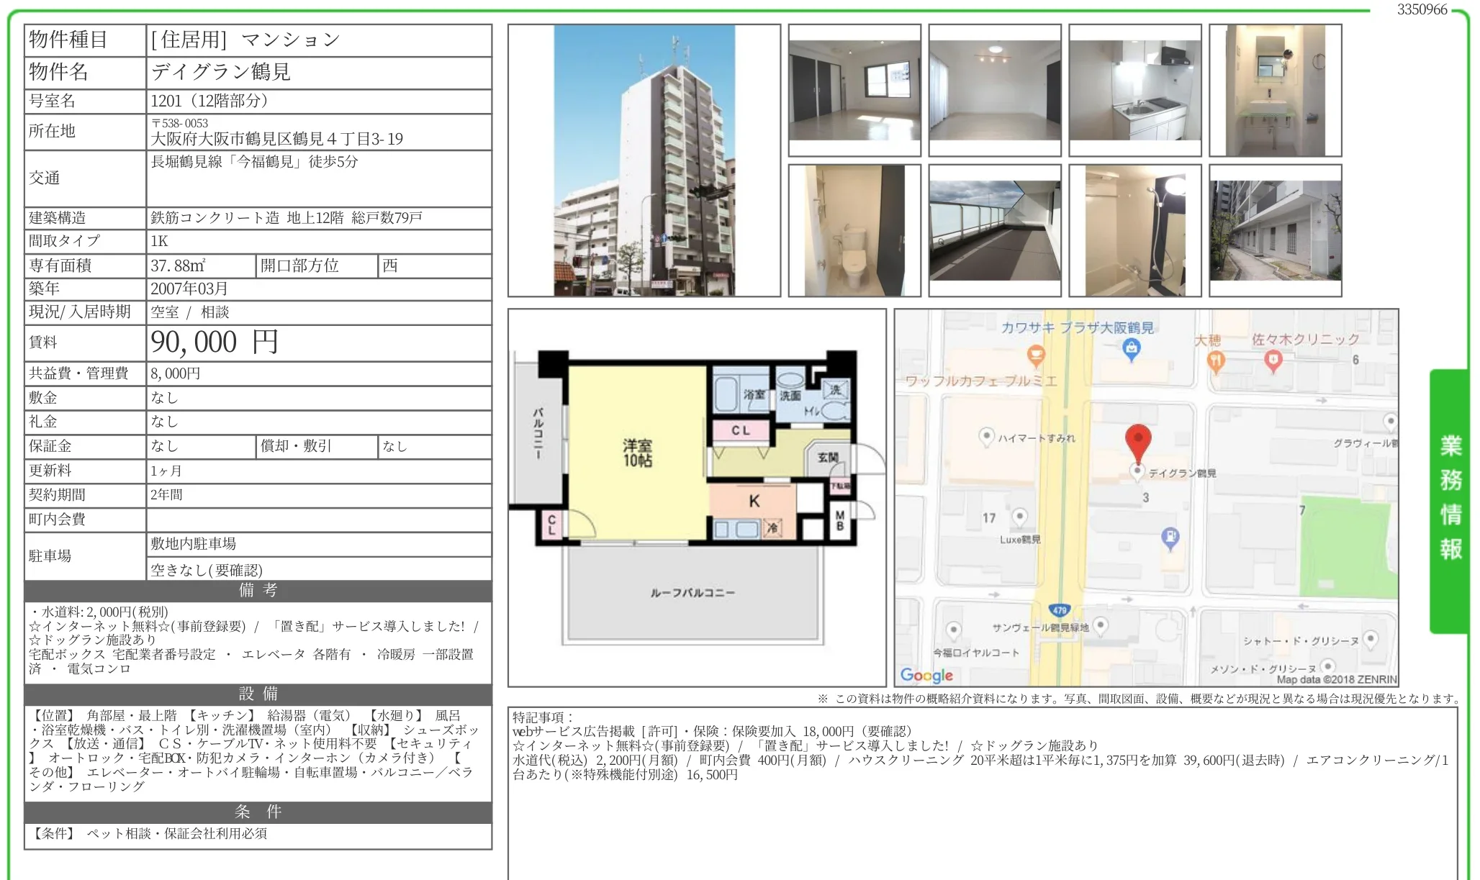Viewport: 1480px width, 880px height.
Task: Click the red location pin on the map
Action: (x=1137, y=442)
